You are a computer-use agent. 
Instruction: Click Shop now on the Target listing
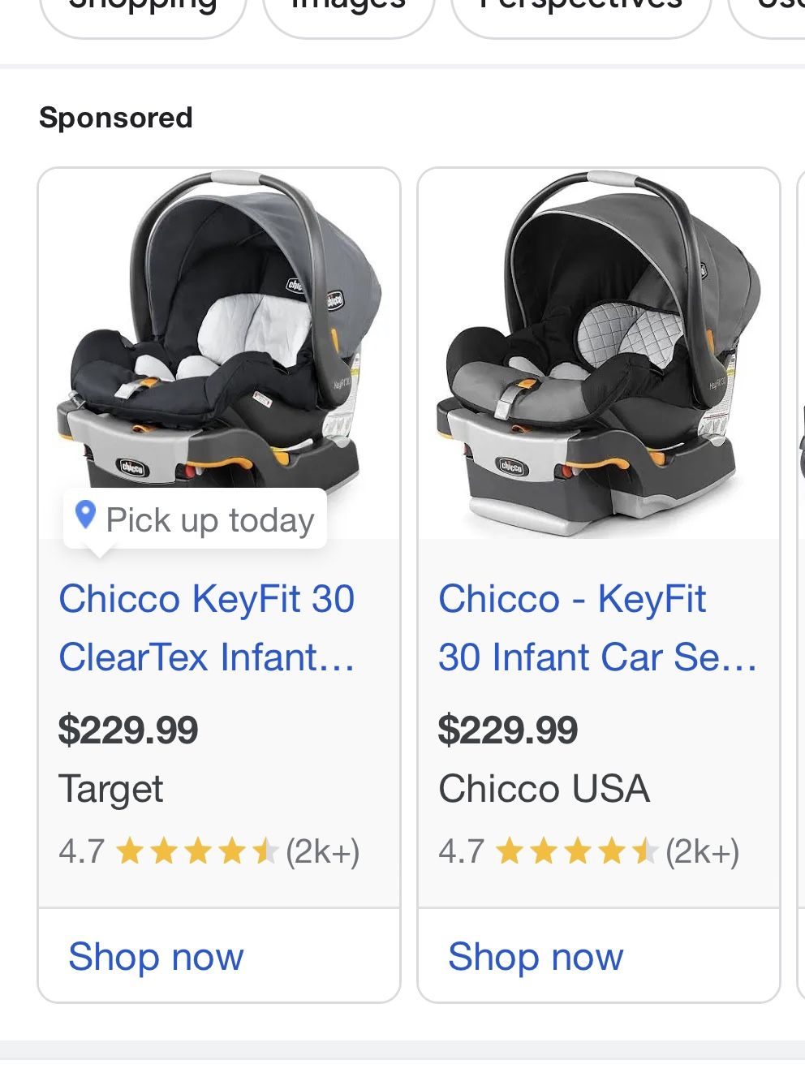[156, 956]
